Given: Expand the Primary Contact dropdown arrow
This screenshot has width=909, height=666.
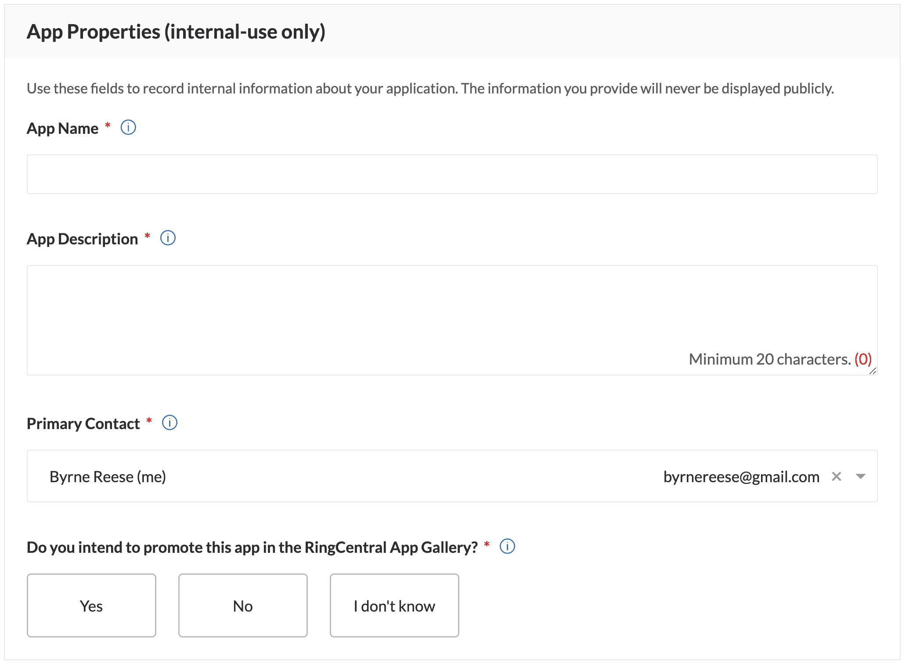Looking at the screenshot, I should pos(860,476).
